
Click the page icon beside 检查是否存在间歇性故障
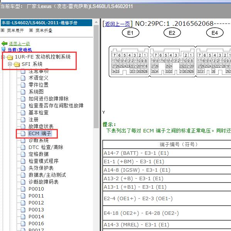click(x=23, y=105)
